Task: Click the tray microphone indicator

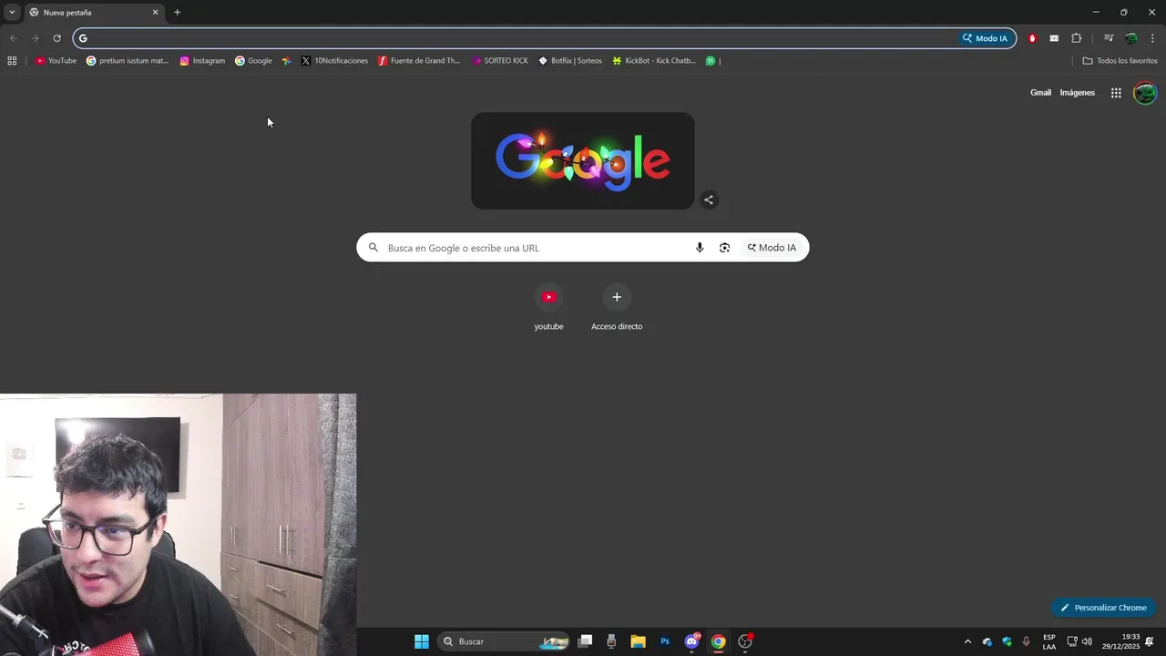Action: tap(1027, 642)
